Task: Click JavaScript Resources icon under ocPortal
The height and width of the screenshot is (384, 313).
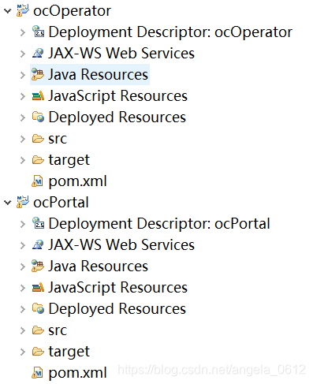Action: [38, 288]
